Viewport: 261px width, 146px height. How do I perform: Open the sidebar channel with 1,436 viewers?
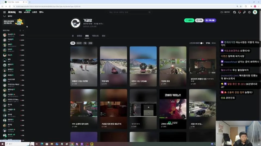[13, 55]
